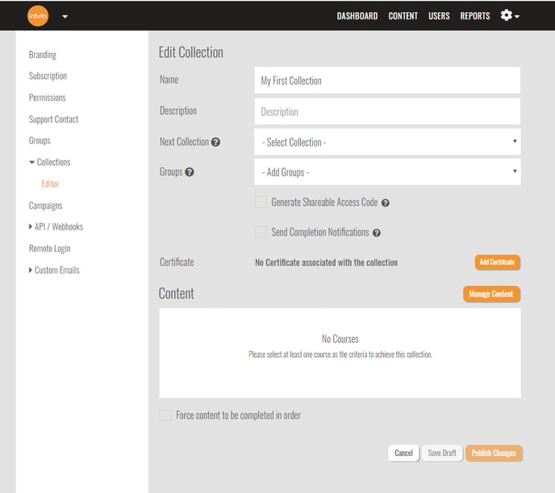This screenshot has height=493, width=555.
Task: Show help for Generate Shareable Access Code
Action: click(x=386, y=203)
